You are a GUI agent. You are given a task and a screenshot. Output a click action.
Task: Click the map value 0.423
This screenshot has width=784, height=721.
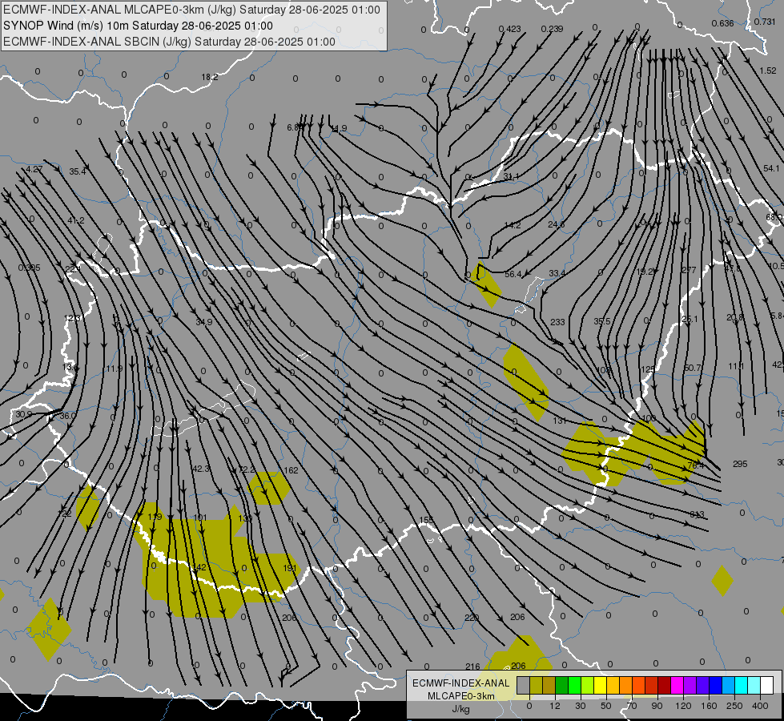point(509,30)
